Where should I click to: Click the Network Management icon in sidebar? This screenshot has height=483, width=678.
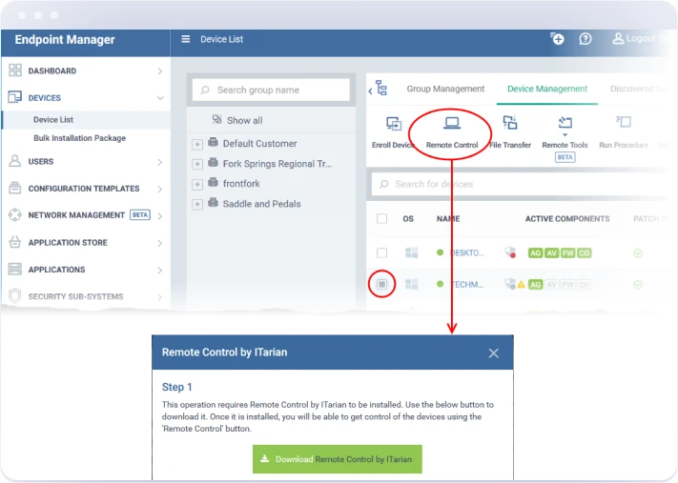[x=14, y=214]
